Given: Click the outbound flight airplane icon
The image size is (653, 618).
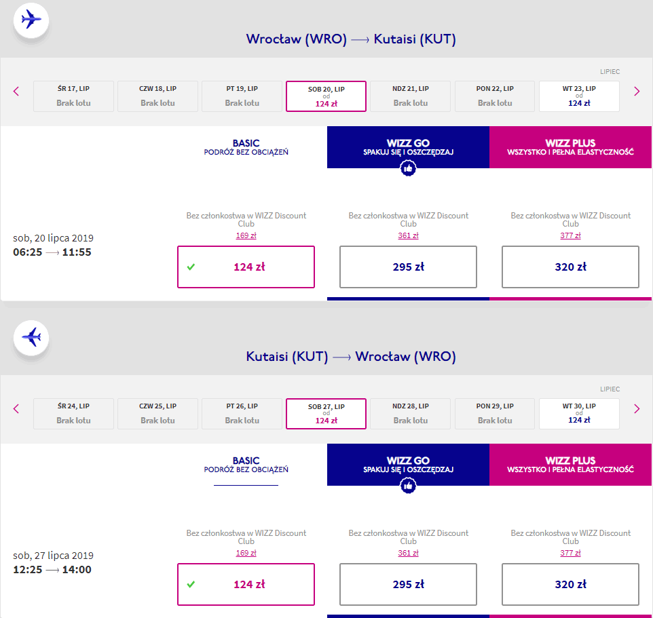Looking at the screenshot, I should [x=31, y=20].
